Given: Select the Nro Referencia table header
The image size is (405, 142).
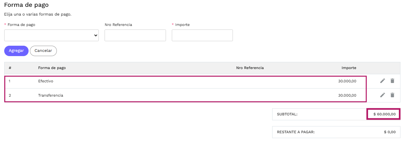Looking at the screenshot, I should click(x=250, y=68).
